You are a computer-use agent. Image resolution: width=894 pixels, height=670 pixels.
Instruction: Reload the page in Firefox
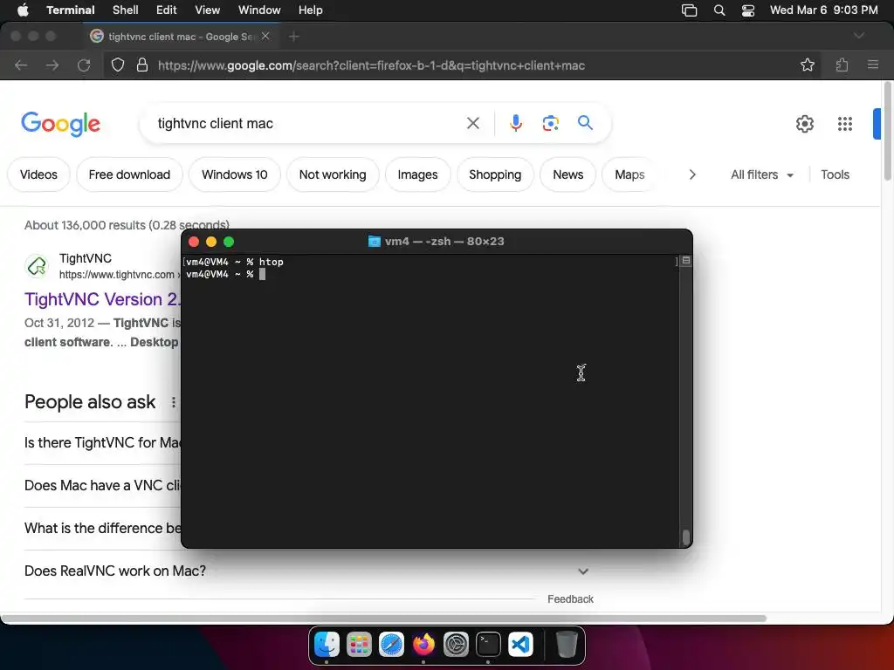[x=84, y=65]
